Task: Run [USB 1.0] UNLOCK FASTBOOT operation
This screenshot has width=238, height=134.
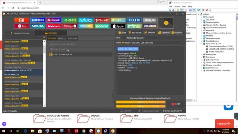Action: [81, 44]
